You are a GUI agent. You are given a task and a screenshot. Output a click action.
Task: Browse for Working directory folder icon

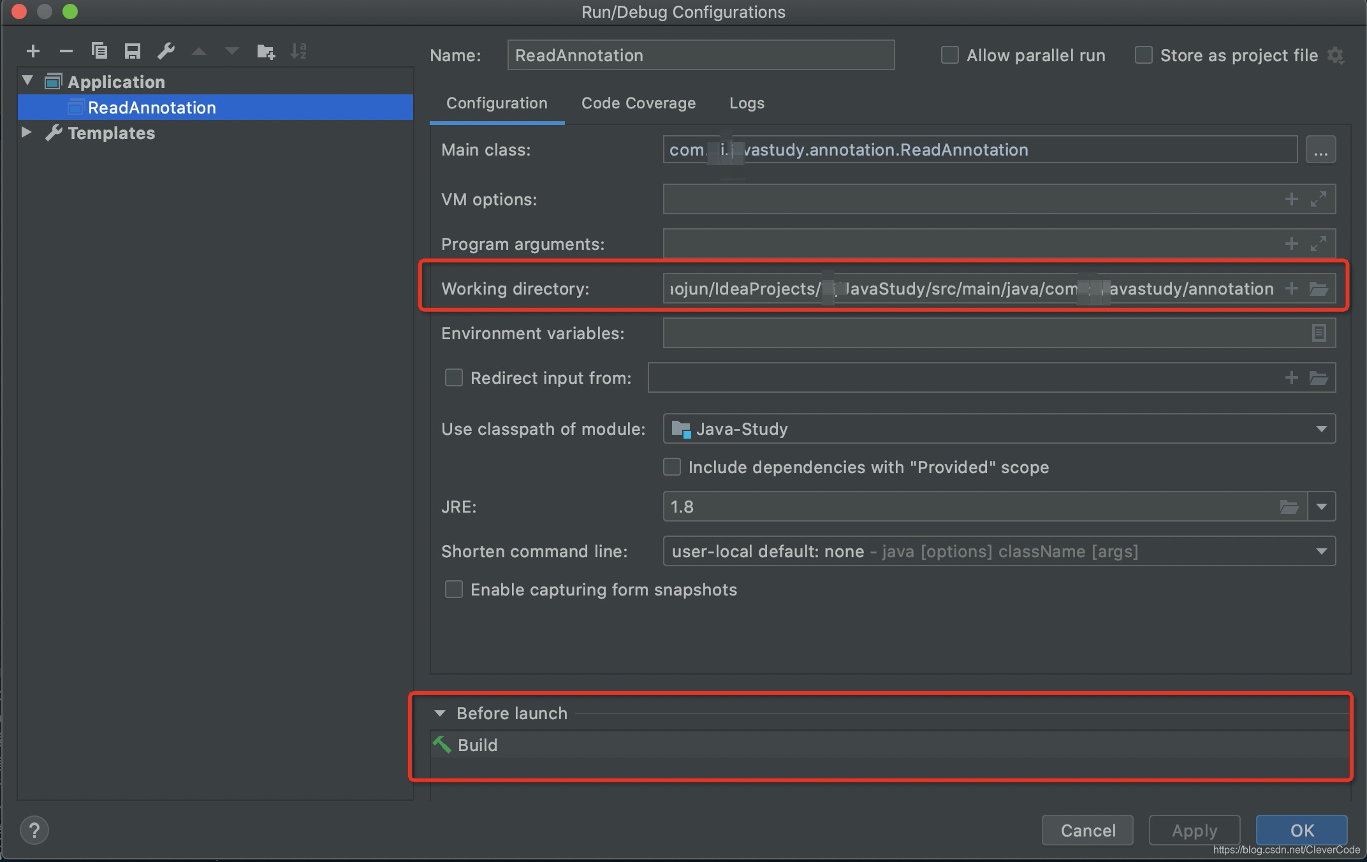point(1318,289)
